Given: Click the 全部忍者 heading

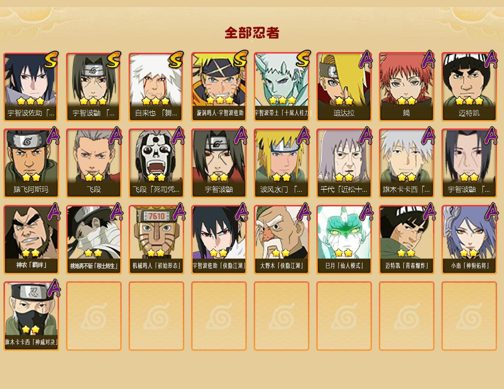Looking at the screenshot, I should tap(252, 33).
